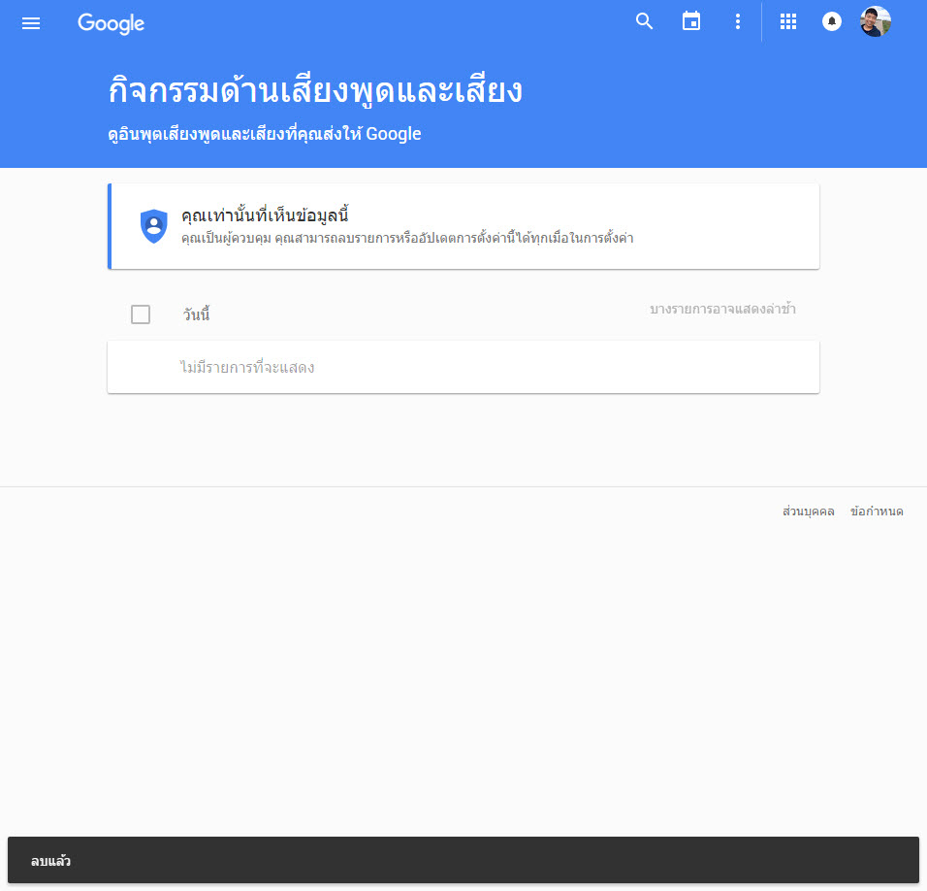Viewport: 927px width, 891px height.
Task: Click the subtitle ending with Google
Action: point(265,134)
